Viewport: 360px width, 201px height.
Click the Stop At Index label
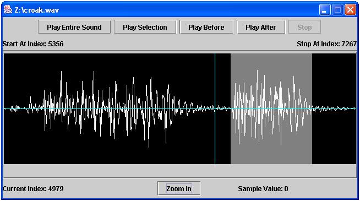[327, 44]
